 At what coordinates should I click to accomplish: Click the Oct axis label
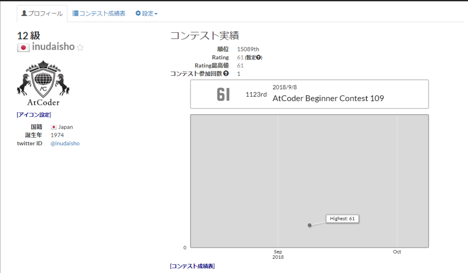click(x=397, y=252)
